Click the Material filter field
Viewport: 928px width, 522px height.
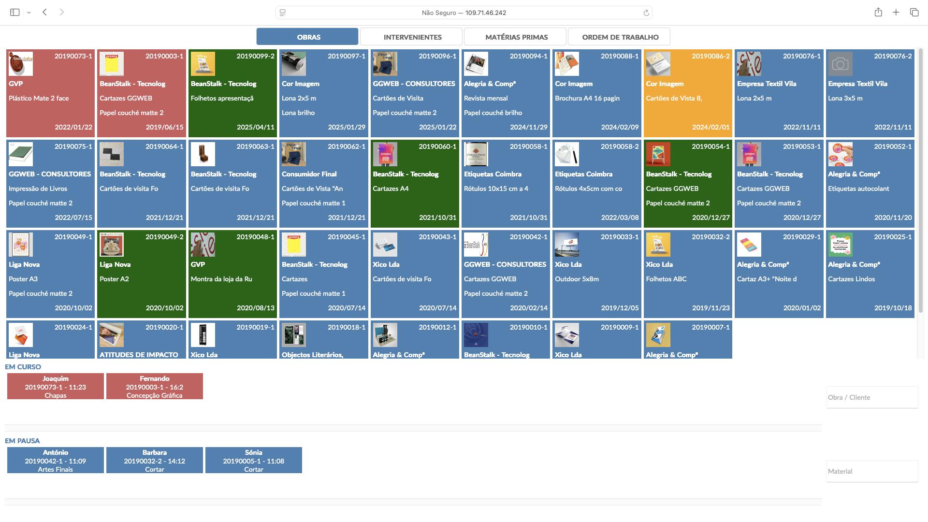pos(871,471)
